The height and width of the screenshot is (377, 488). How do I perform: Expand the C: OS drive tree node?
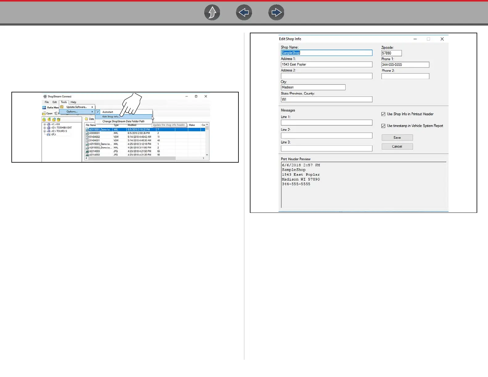pos(45,124)
